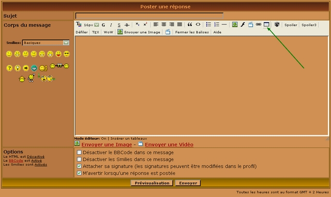Toggle the Mode éditeur On switch
The height and width of the screenshot is (197, 331).
click(x=103, y=138)
